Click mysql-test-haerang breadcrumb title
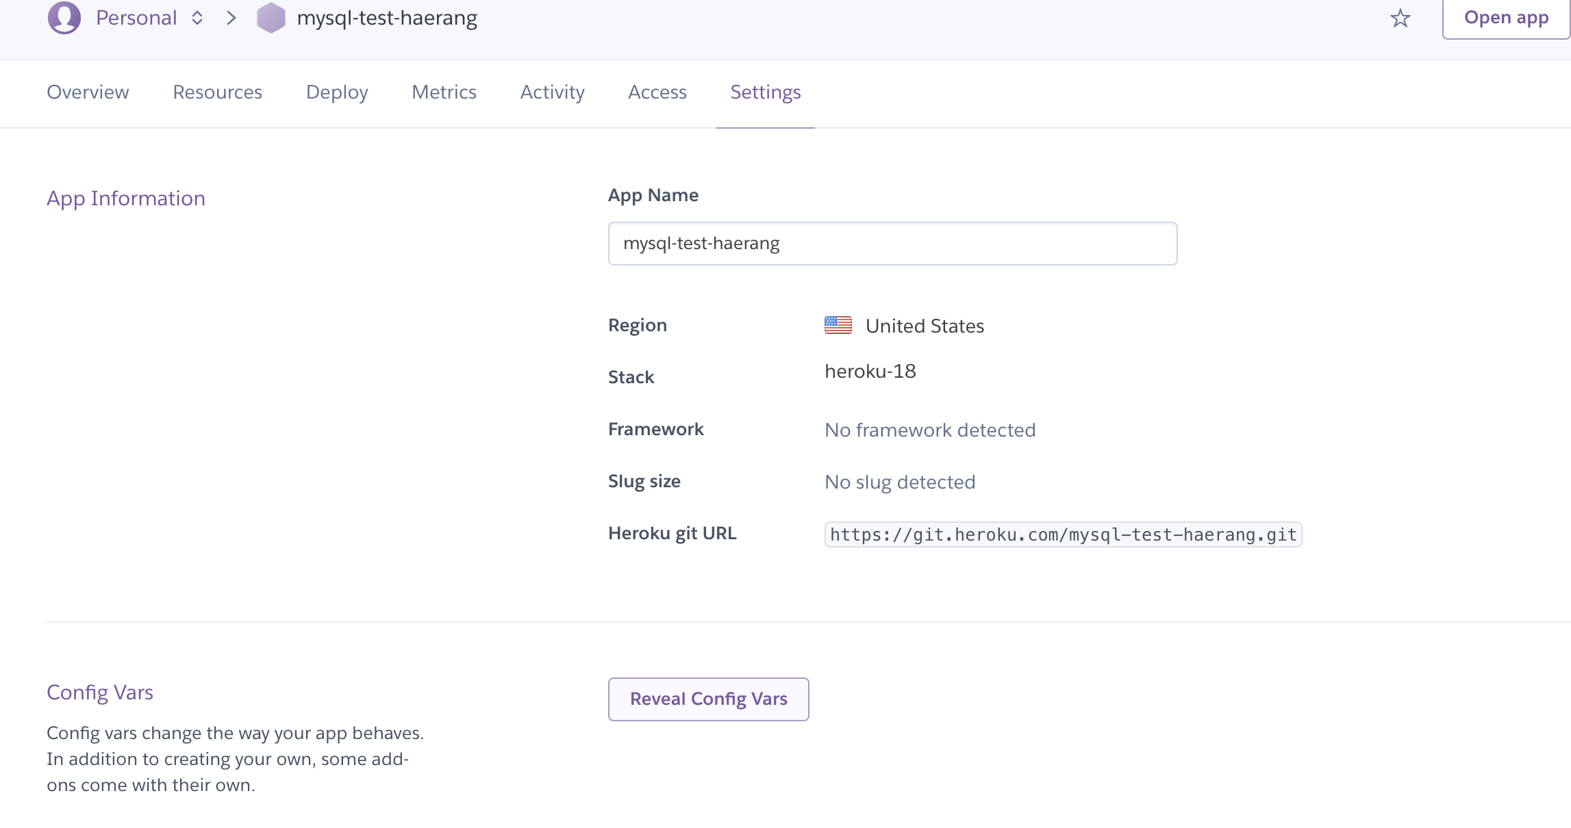Screen dimensions: 1571x828 pos(387,18)
